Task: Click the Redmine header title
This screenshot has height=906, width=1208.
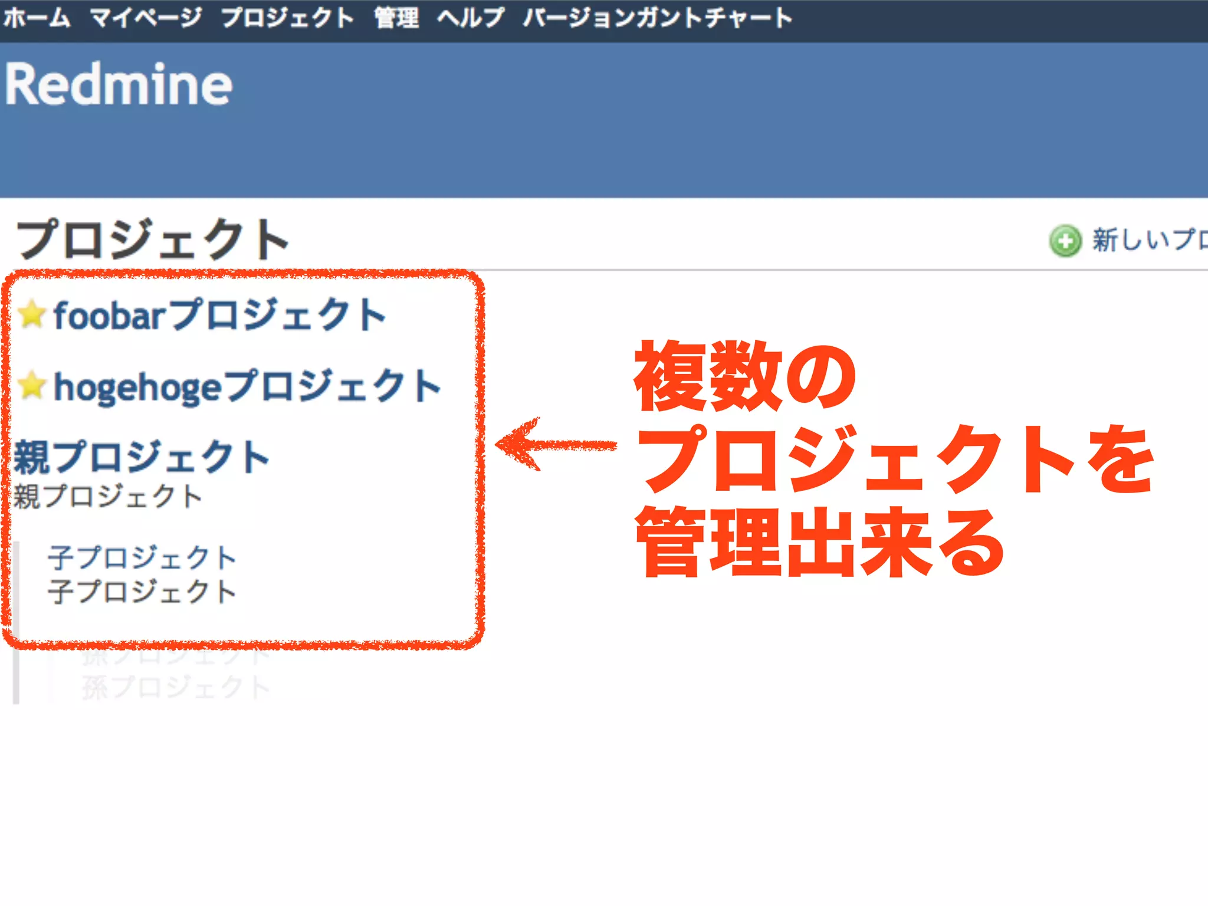Action: click(119, 84)
